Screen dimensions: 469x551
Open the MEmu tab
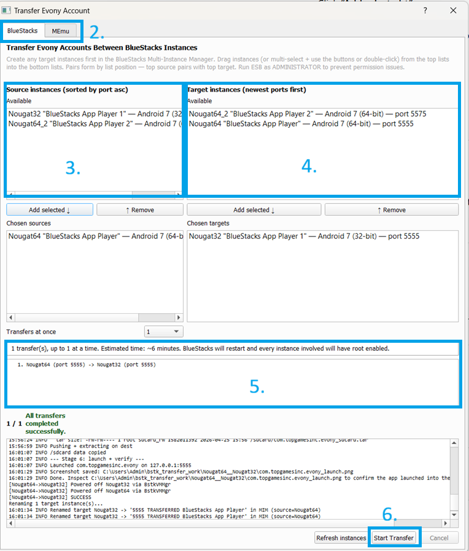point(60,31)
